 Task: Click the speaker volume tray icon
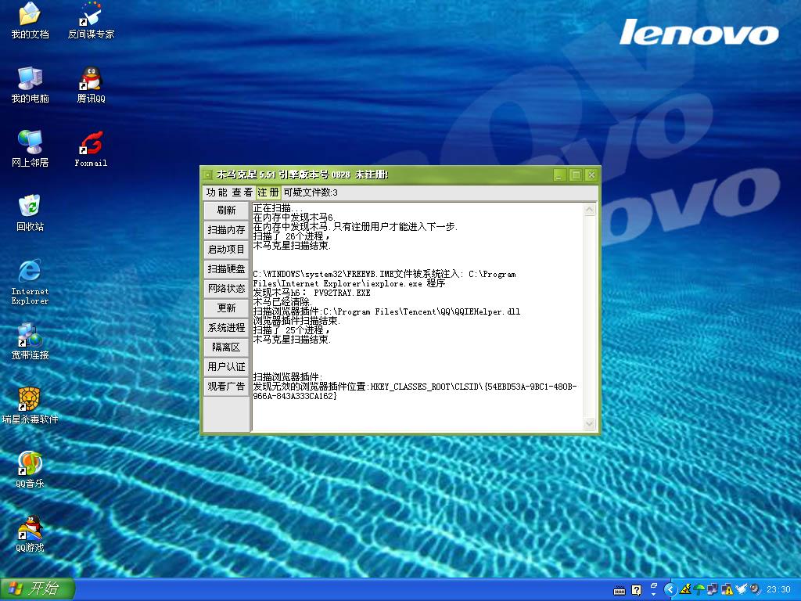(x=756, y=589)
